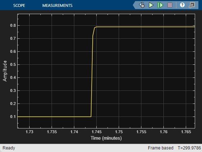Viewport: 202px width, 152px height.
Task: Click the undock/restore scope window icon
Action: [192, 5]
